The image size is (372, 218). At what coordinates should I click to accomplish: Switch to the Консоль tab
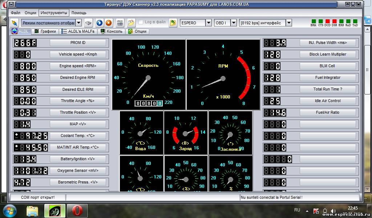pos(112,31)
